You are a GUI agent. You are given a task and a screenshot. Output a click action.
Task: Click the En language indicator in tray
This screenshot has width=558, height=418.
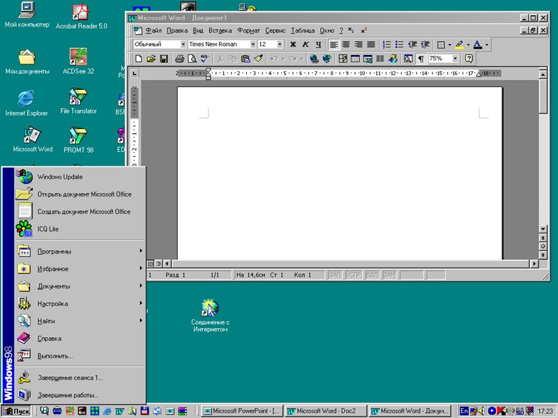(464, 411)
